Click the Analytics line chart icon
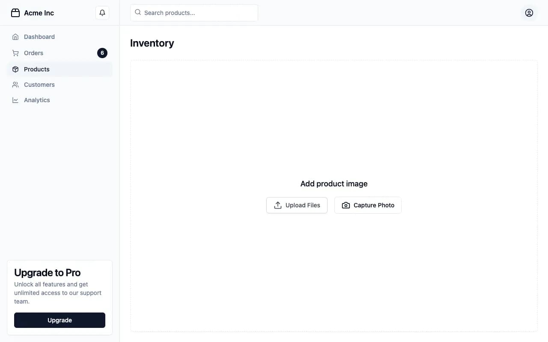This screenshot has width=548, height=342. coord(15,100)
